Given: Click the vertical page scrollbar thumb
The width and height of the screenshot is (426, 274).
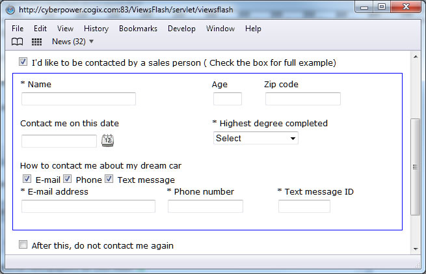Looking at the screenshot, I should [x=416, y=167].
